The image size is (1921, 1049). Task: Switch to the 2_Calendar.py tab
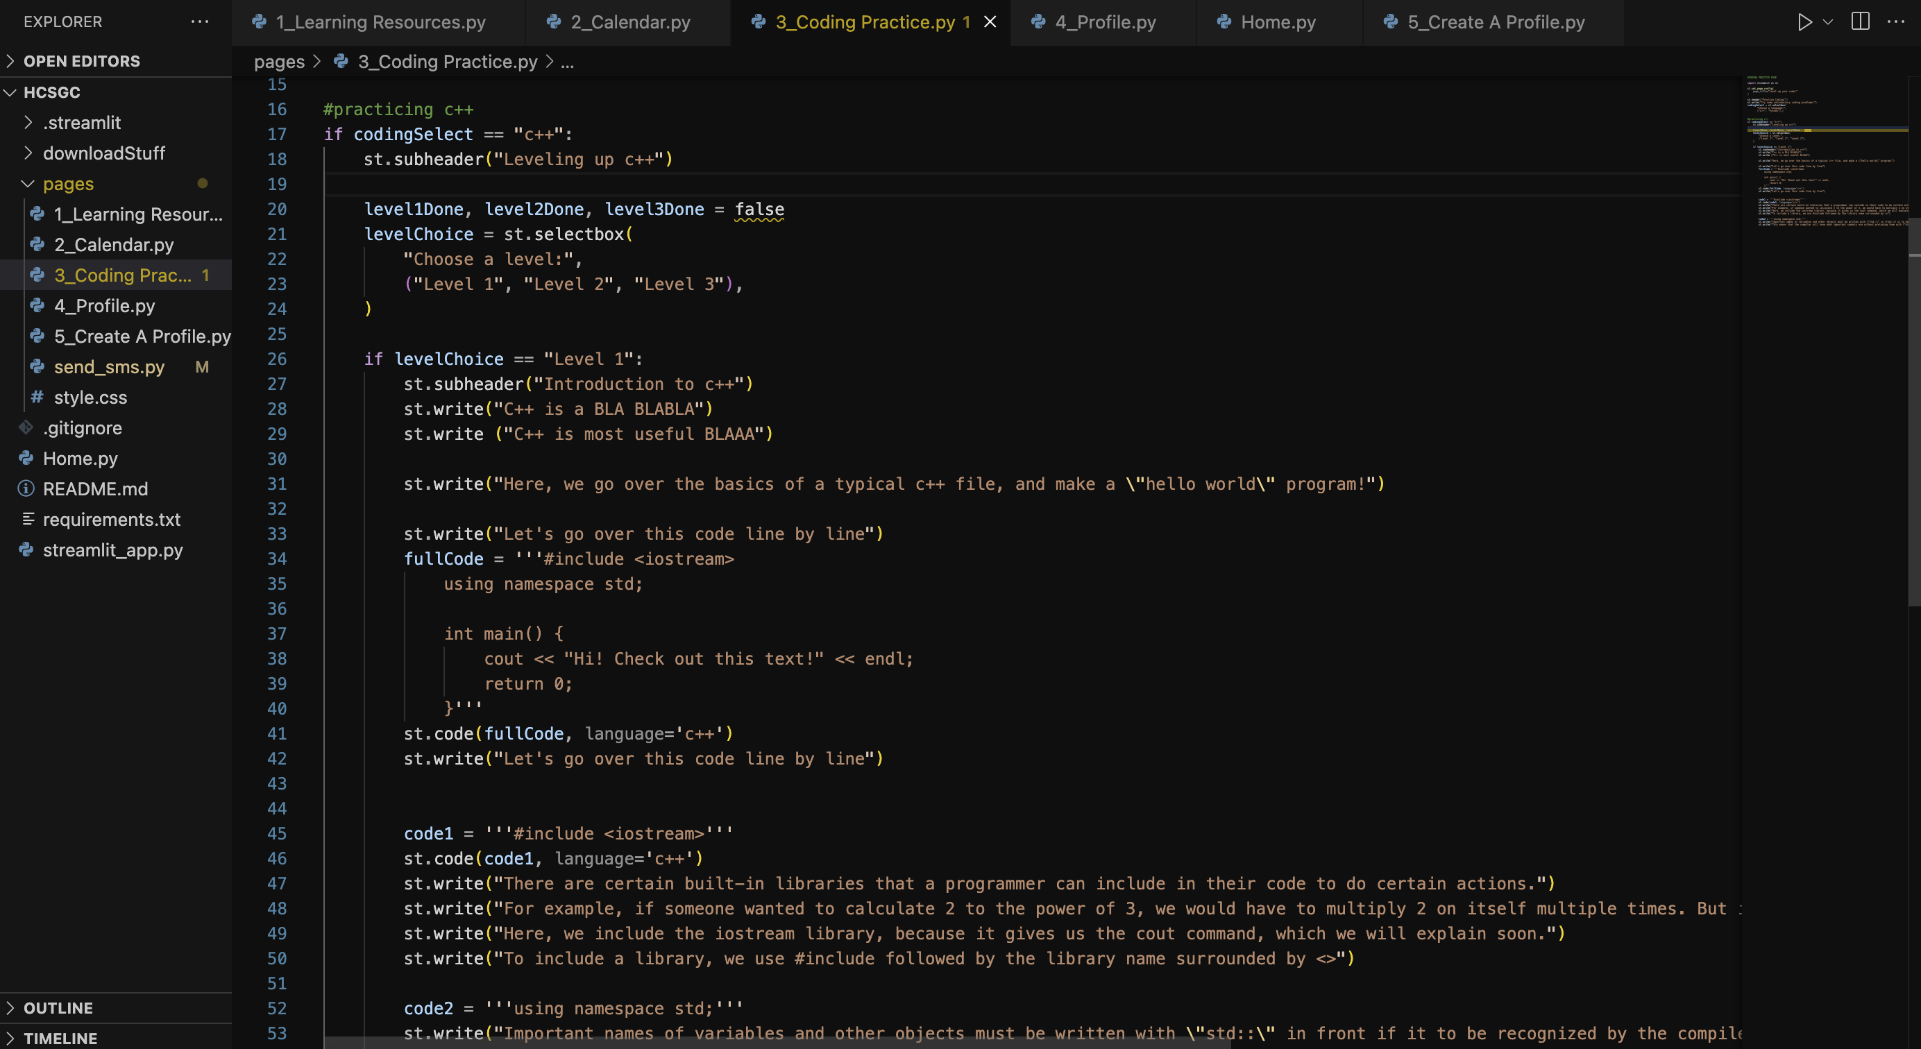point(630,22)
